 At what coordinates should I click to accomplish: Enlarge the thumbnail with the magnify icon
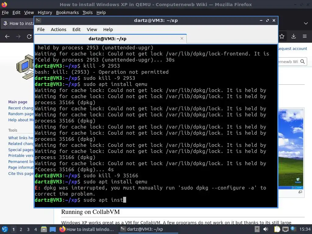tap(300, 192)
